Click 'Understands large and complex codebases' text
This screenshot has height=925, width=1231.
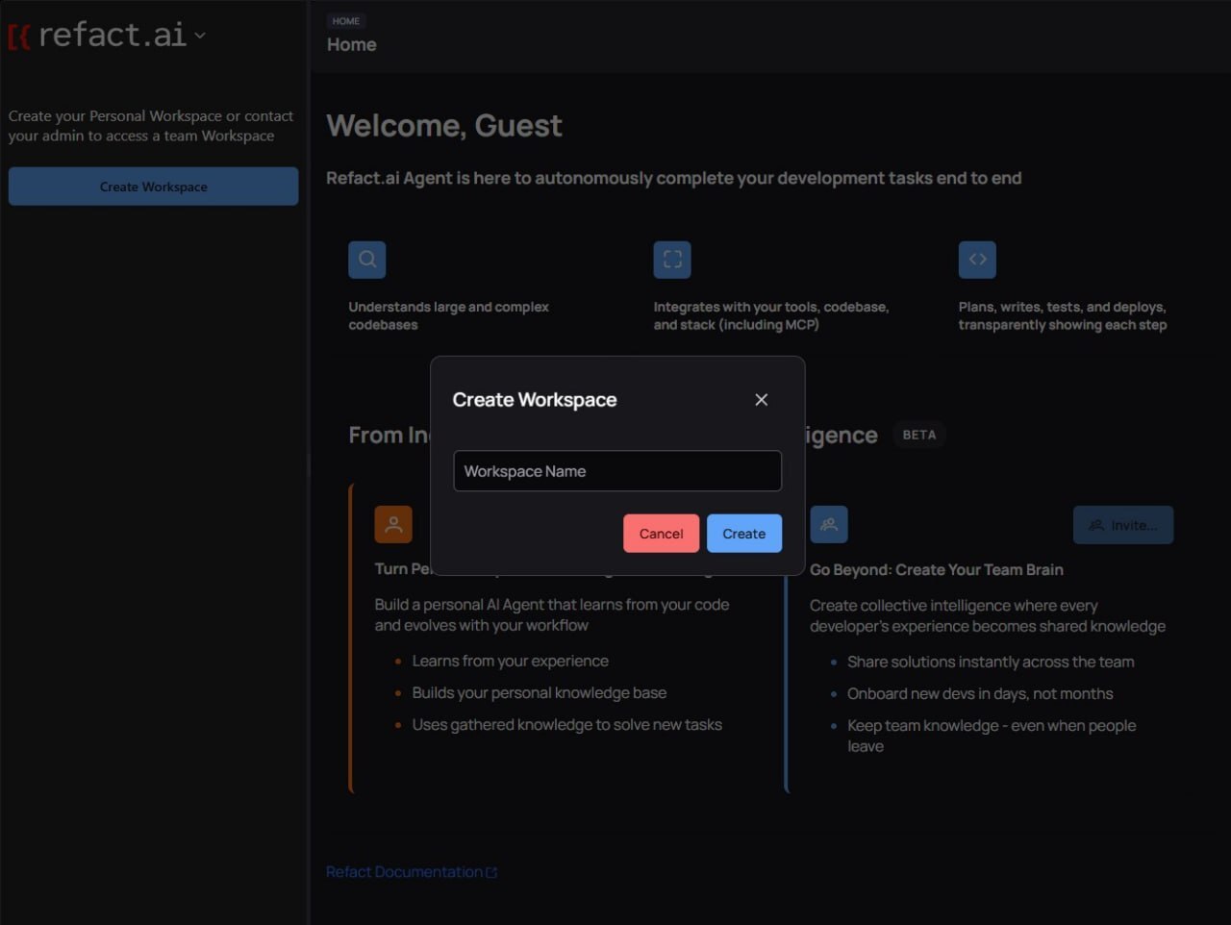pyautogui.click(x=449, y=316)
